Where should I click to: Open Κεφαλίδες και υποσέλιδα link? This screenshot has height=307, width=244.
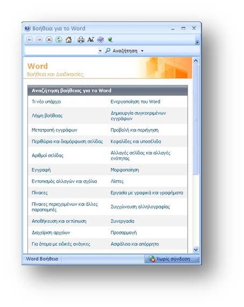[136, 141]
